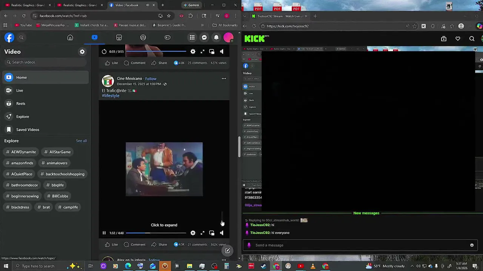
Task: Show more bookmarks with the chevron
Action: click(x=202, y=25)
